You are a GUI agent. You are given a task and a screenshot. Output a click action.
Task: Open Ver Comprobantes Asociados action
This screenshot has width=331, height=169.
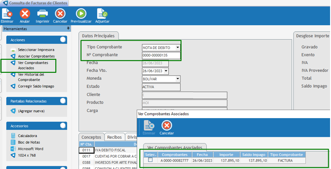(33, 65)
